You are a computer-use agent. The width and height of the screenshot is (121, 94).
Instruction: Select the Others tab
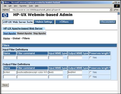click(x=65, y=22)
